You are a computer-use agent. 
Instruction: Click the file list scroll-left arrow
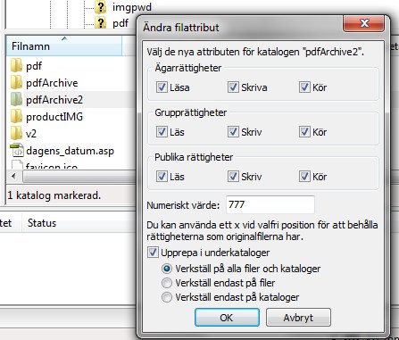(13, 177)
